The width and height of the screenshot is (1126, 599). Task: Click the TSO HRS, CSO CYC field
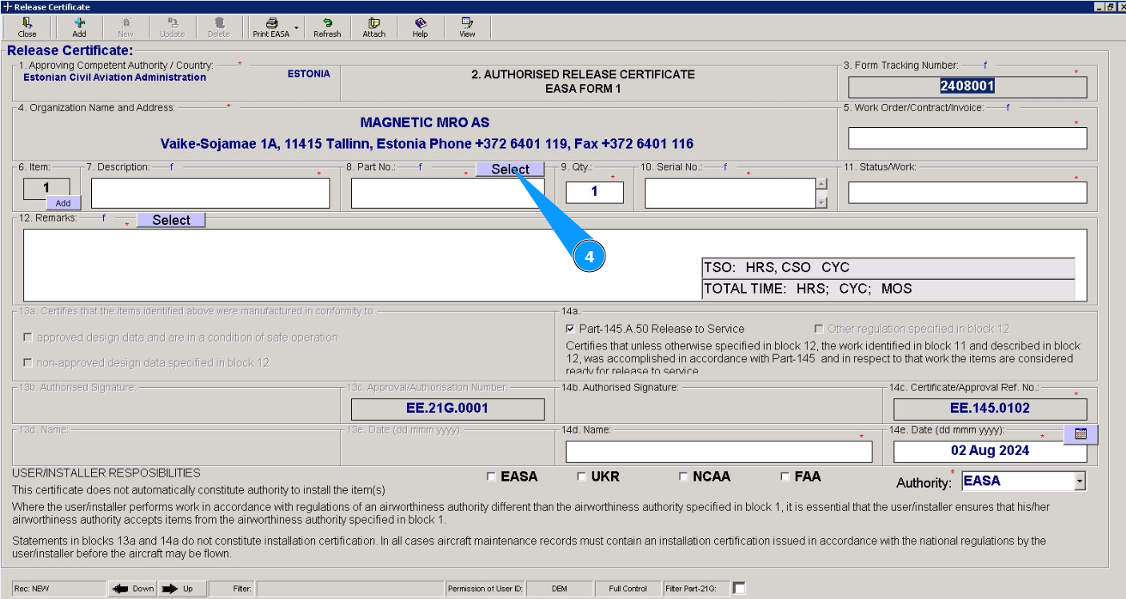888,268
